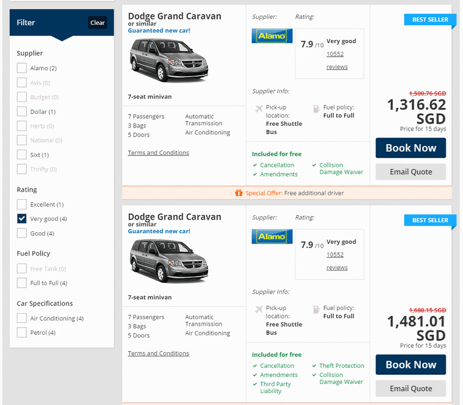Click fuel policy icon in the 1,481.01 SGD listing
The width and height of the screenshot is (463, 405).
point(316,309)
